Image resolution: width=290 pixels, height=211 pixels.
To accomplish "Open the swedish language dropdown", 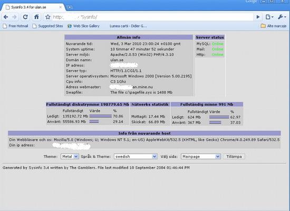I will (136, 156).
